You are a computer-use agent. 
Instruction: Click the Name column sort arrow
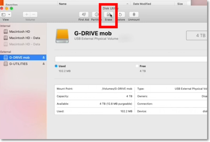coord(127,4)
